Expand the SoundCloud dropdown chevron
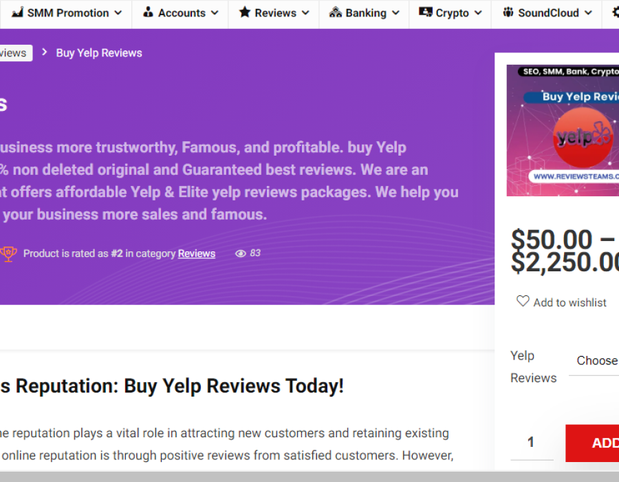 (x=587, y=13)
